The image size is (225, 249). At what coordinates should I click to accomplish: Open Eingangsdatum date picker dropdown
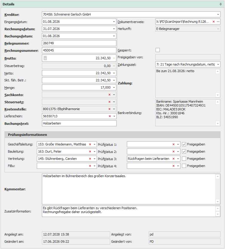click(x=114, y=22)
